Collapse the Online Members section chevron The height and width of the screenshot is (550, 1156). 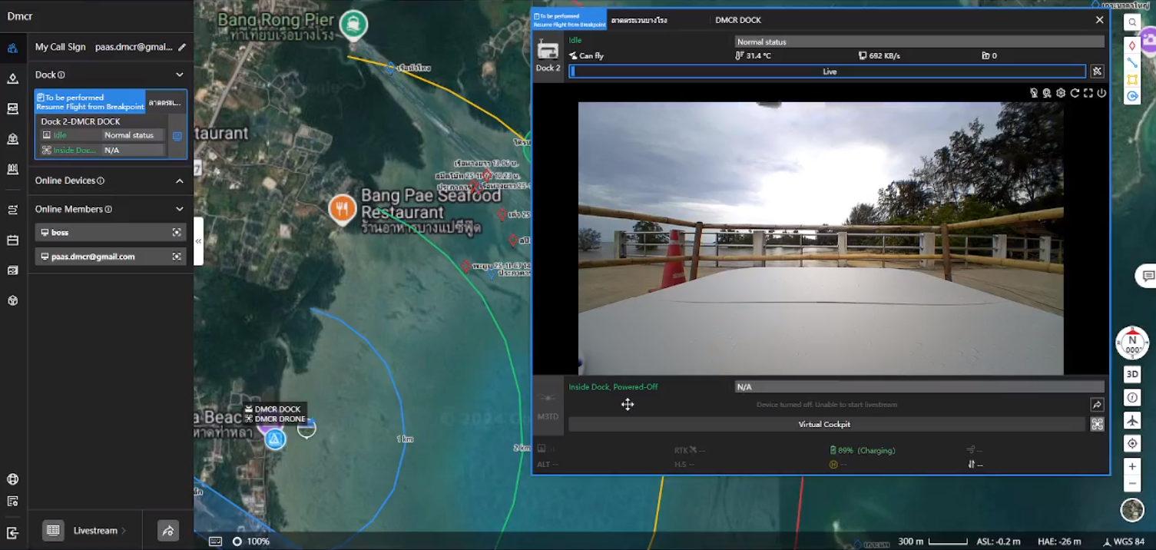[x=180, y=209]
